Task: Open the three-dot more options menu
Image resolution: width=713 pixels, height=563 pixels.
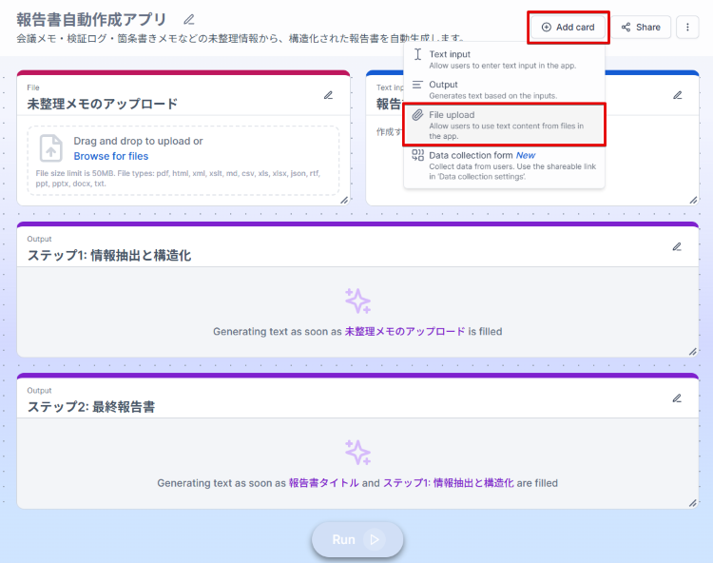Action: pyautogui.click(x=688, y=27)
